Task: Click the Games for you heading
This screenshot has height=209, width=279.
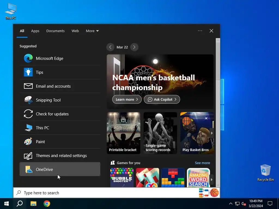Action: coord(129,163)
